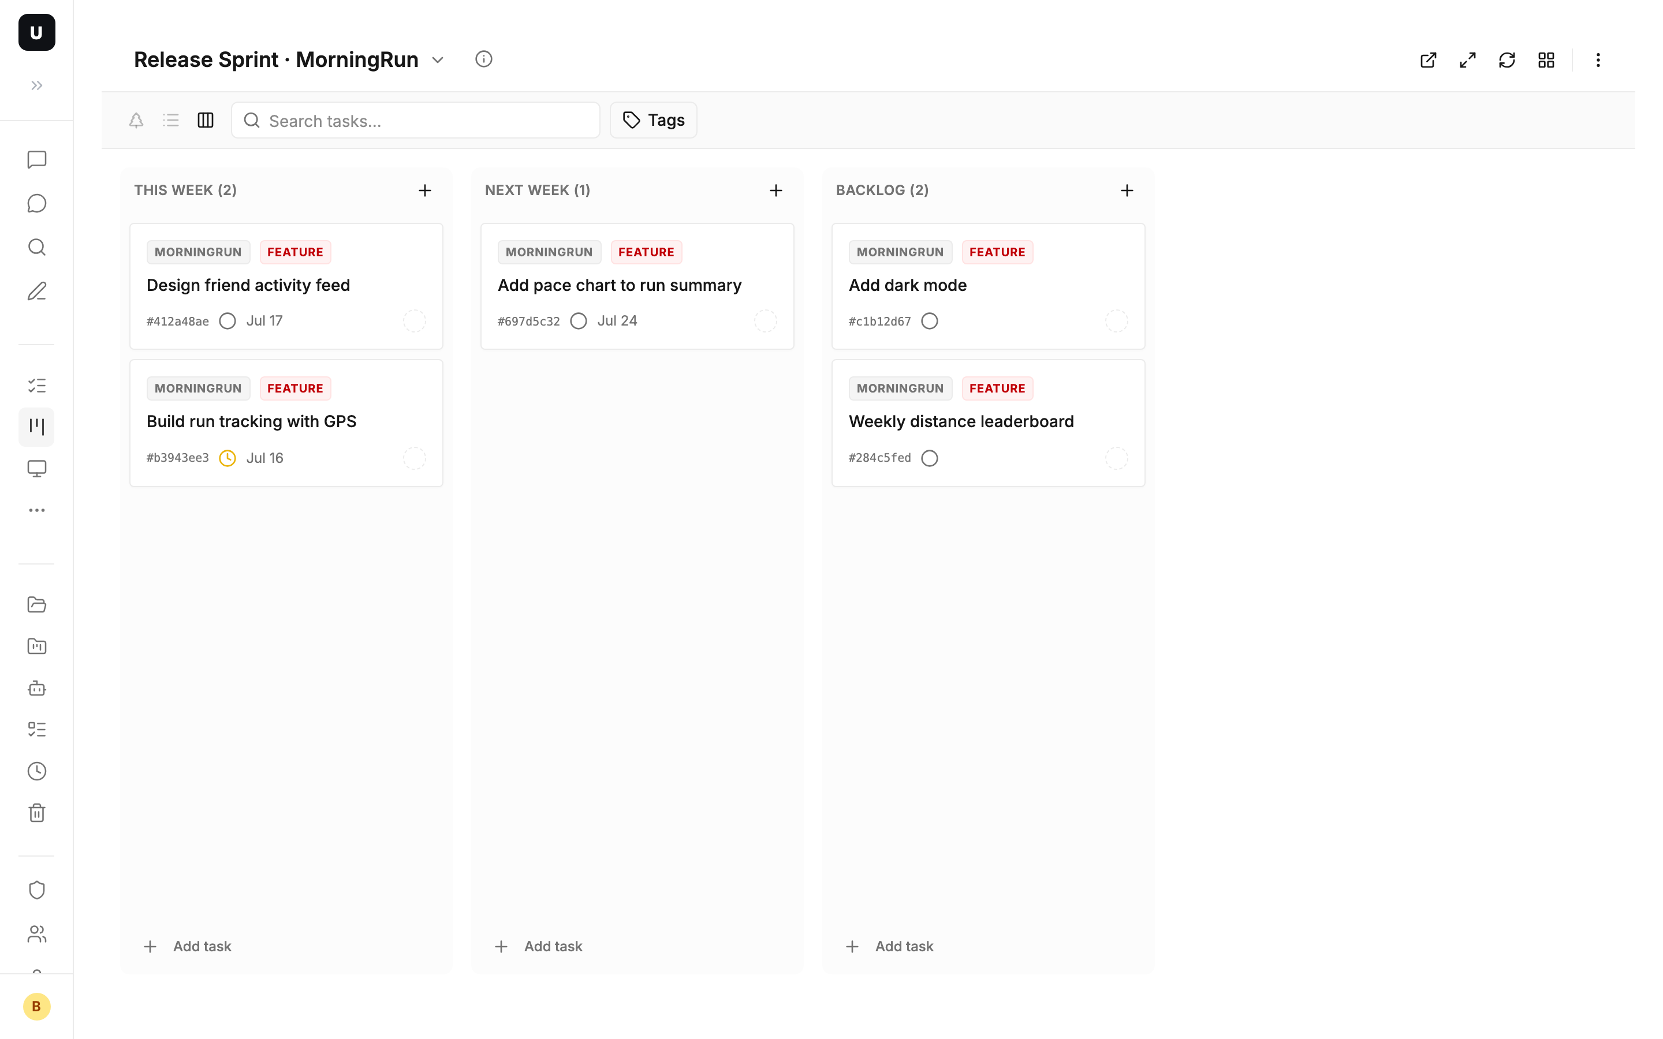The height and width of the screenshot is (1039, 1663).
Task: Click Add task under THIS WEEK
Action: [x=188, y=946]
